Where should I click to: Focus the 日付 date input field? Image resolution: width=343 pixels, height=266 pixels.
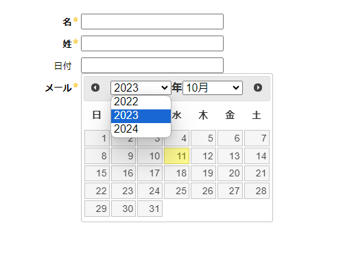click(152, 65)
